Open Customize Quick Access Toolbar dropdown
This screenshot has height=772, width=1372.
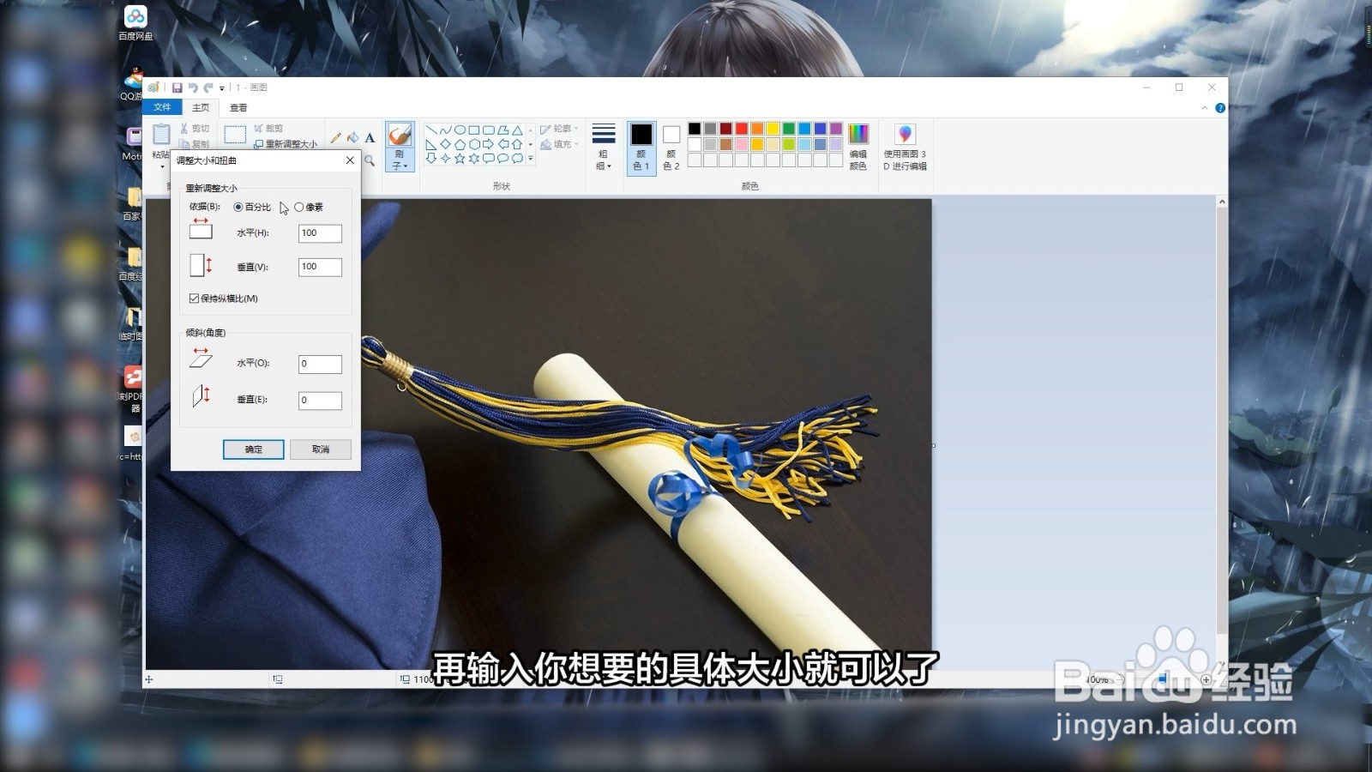click(221, 87)
